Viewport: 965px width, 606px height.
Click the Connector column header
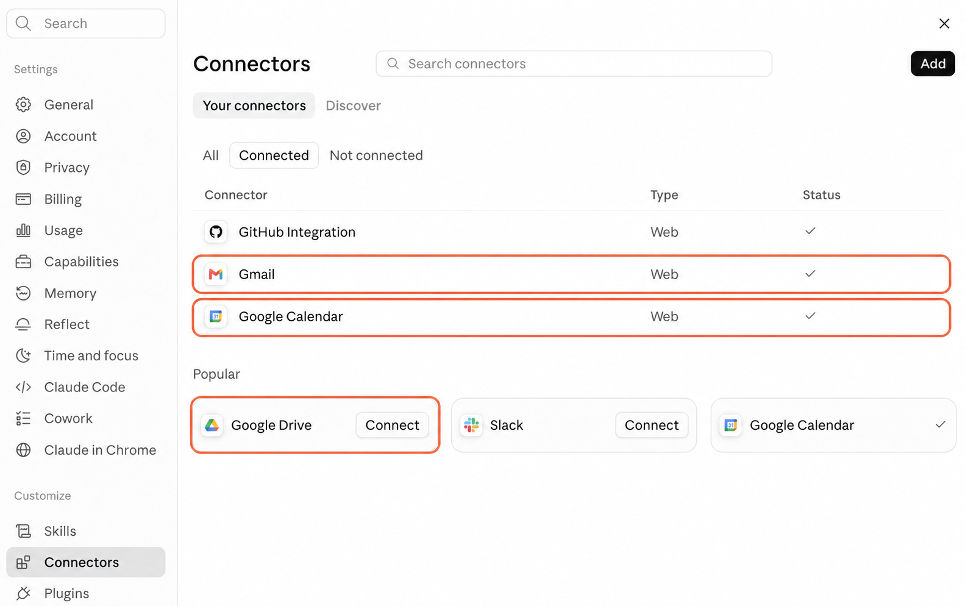236,195
